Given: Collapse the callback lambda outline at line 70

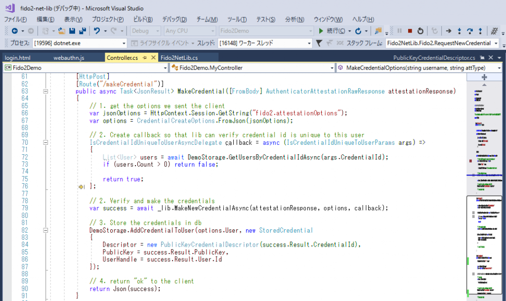Looking at the screenshot, I should tap(45, 142).
